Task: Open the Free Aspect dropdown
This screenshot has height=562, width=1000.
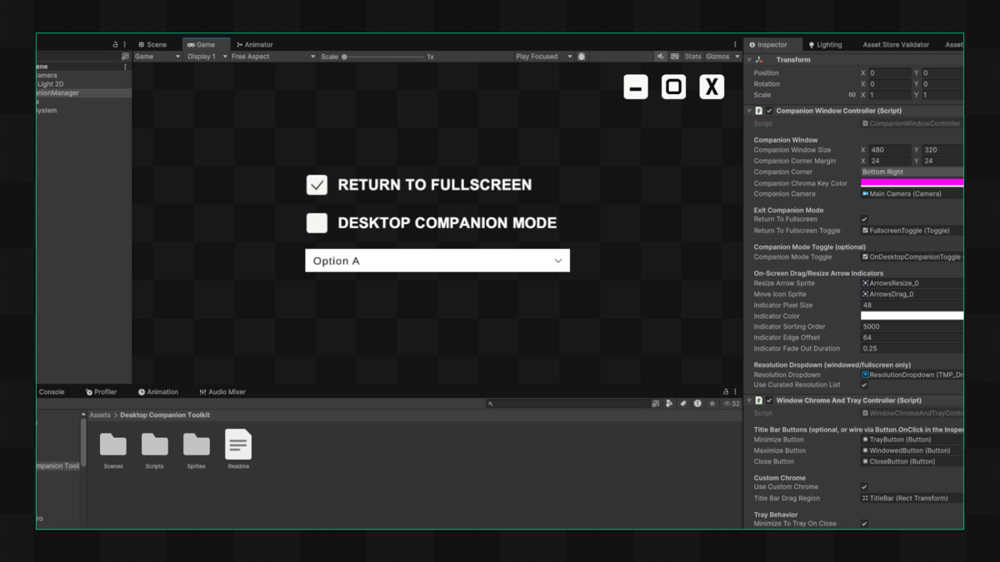Action: [x=273, y=57]
